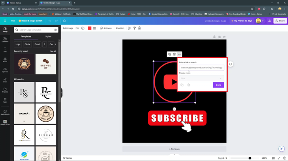Screen dimensions: 288x161
Task: Click the copy style paint roller
Action: point(134,28)
